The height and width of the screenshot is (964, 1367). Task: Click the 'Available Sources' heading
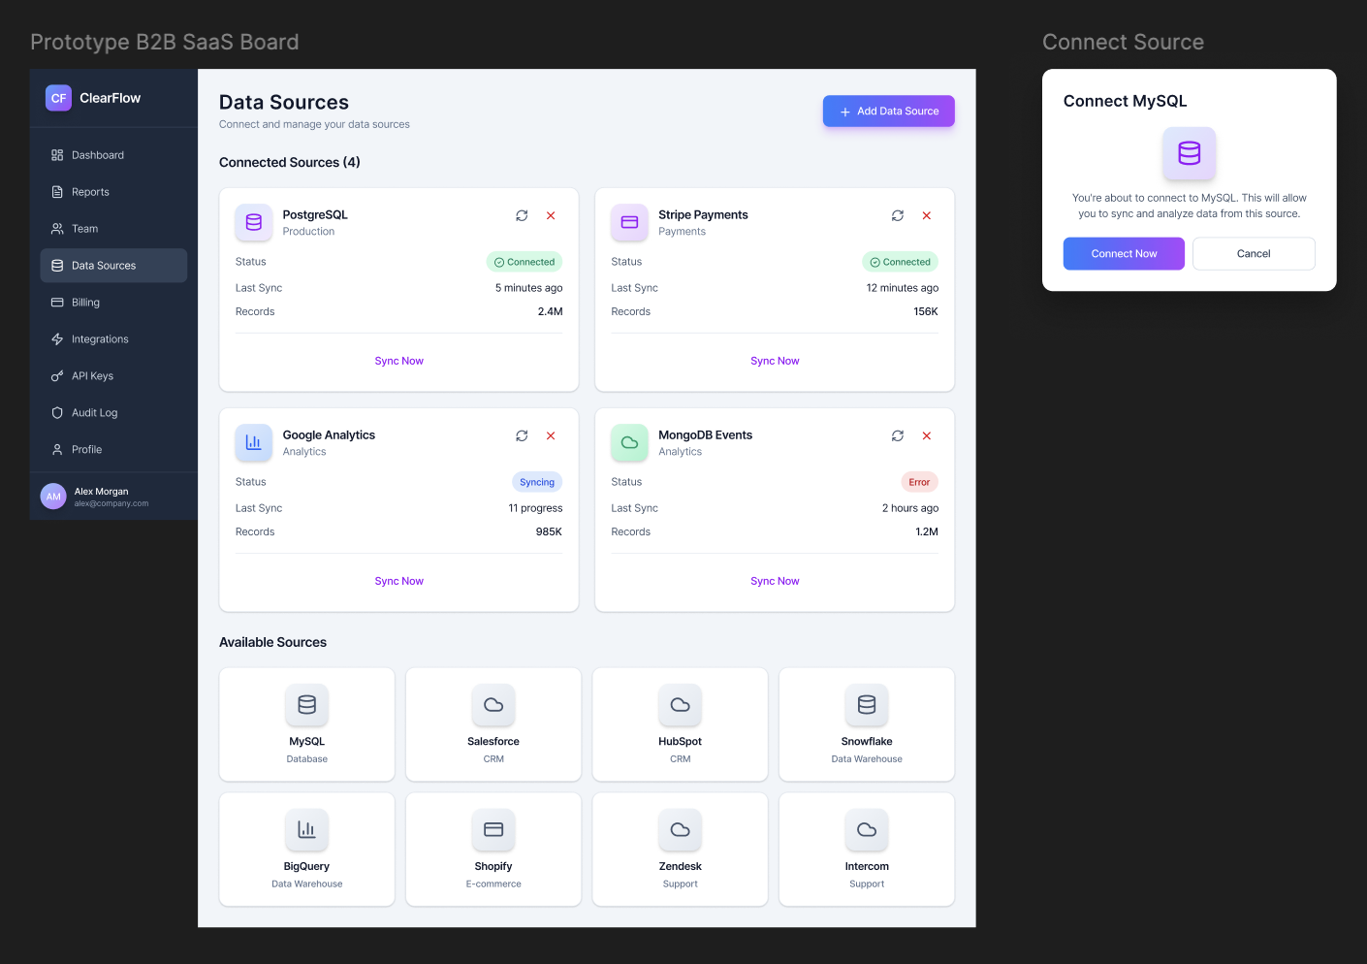click(x=273, y=643)
